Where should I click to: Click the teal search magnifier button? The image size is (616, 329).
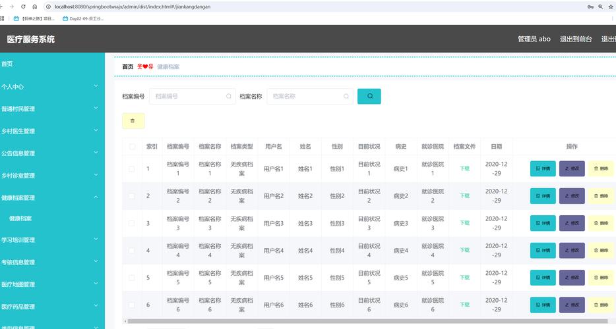click(x=369, y=96)
